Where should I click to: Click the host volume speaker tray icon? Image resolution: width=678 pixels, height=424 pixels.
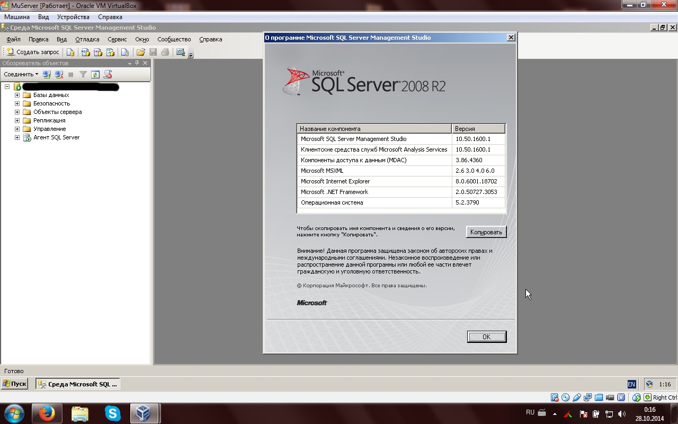tap(622, 414)
